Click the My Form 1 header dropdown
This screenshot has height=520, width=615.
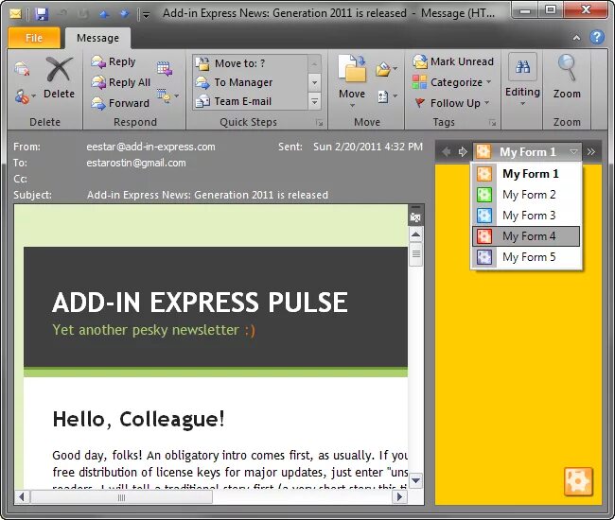pos(527,151)
